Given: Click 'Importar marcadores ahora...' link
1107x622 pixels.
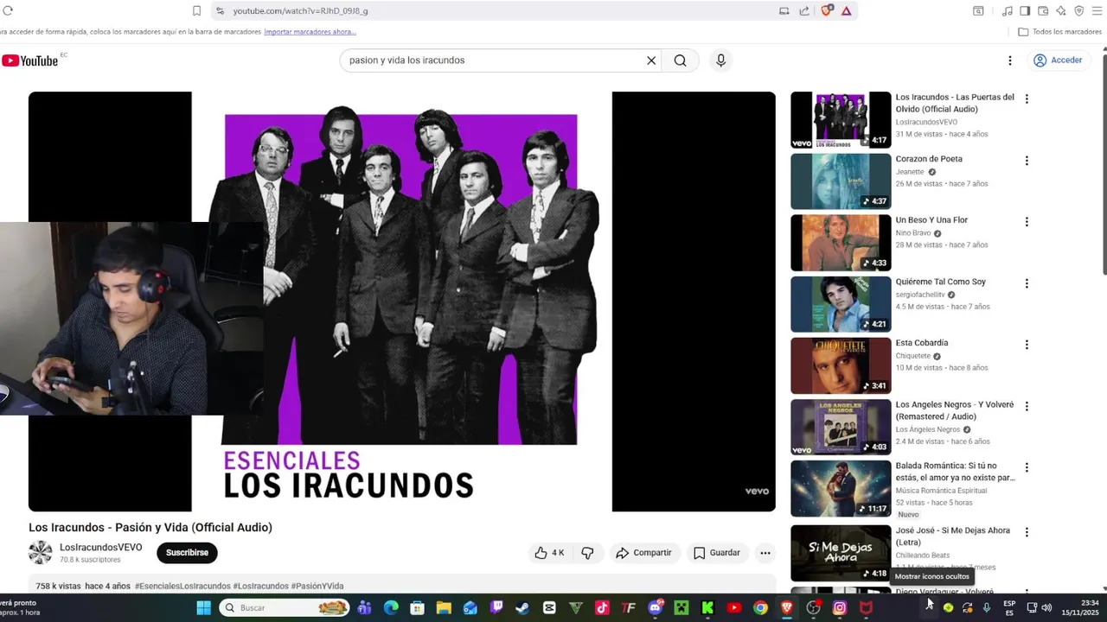Looking at the screenshot, I should tap(310, 32).
